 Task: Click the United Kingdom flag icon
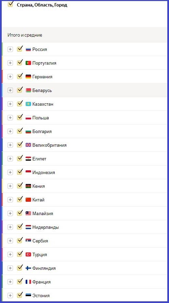[28, 145]
